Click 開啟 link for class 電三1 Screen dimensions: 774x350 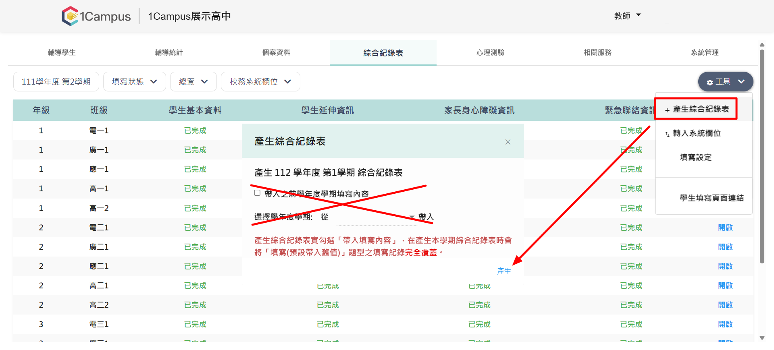(725, 324)
